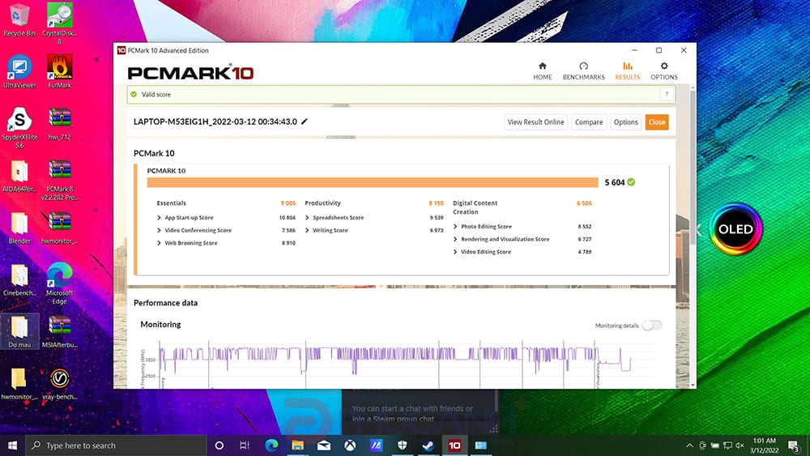Select the AIDA64 Portable folder icon
The width and height of the screenshot is (810, 456).
19,176
